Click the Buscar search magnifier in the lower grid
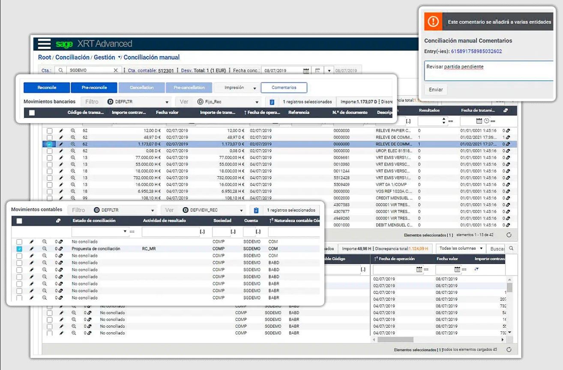The height and width of the screenshot is (370, 563). tap(511, 249)
